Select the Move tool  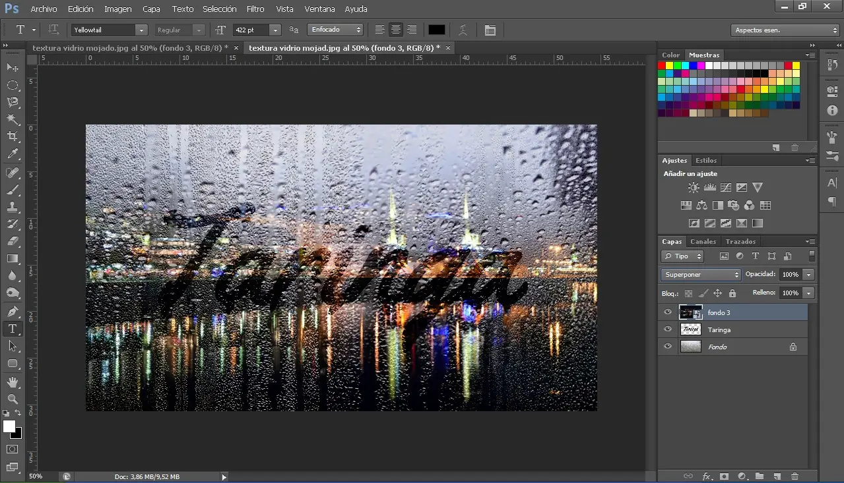[13, 68]
